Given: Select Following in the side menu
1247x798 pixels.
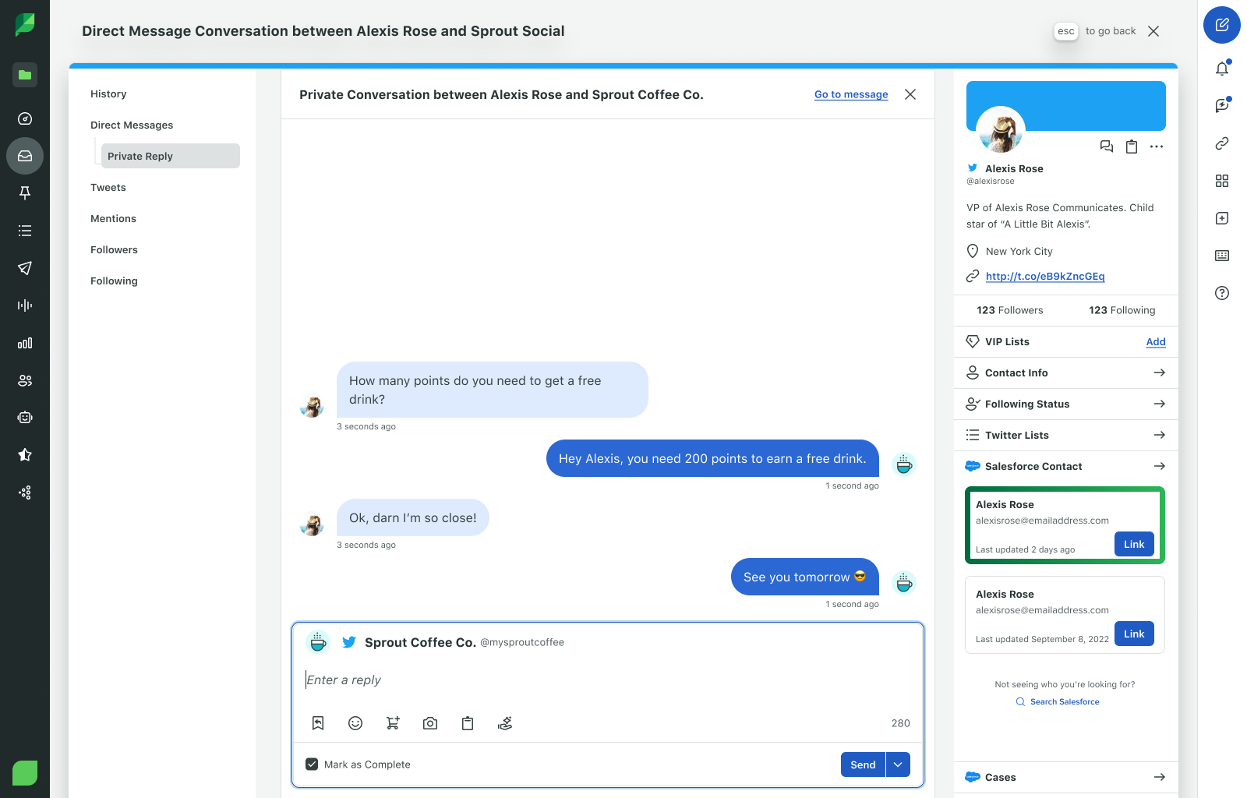Looking at the screenshot, I should [114, 281].
